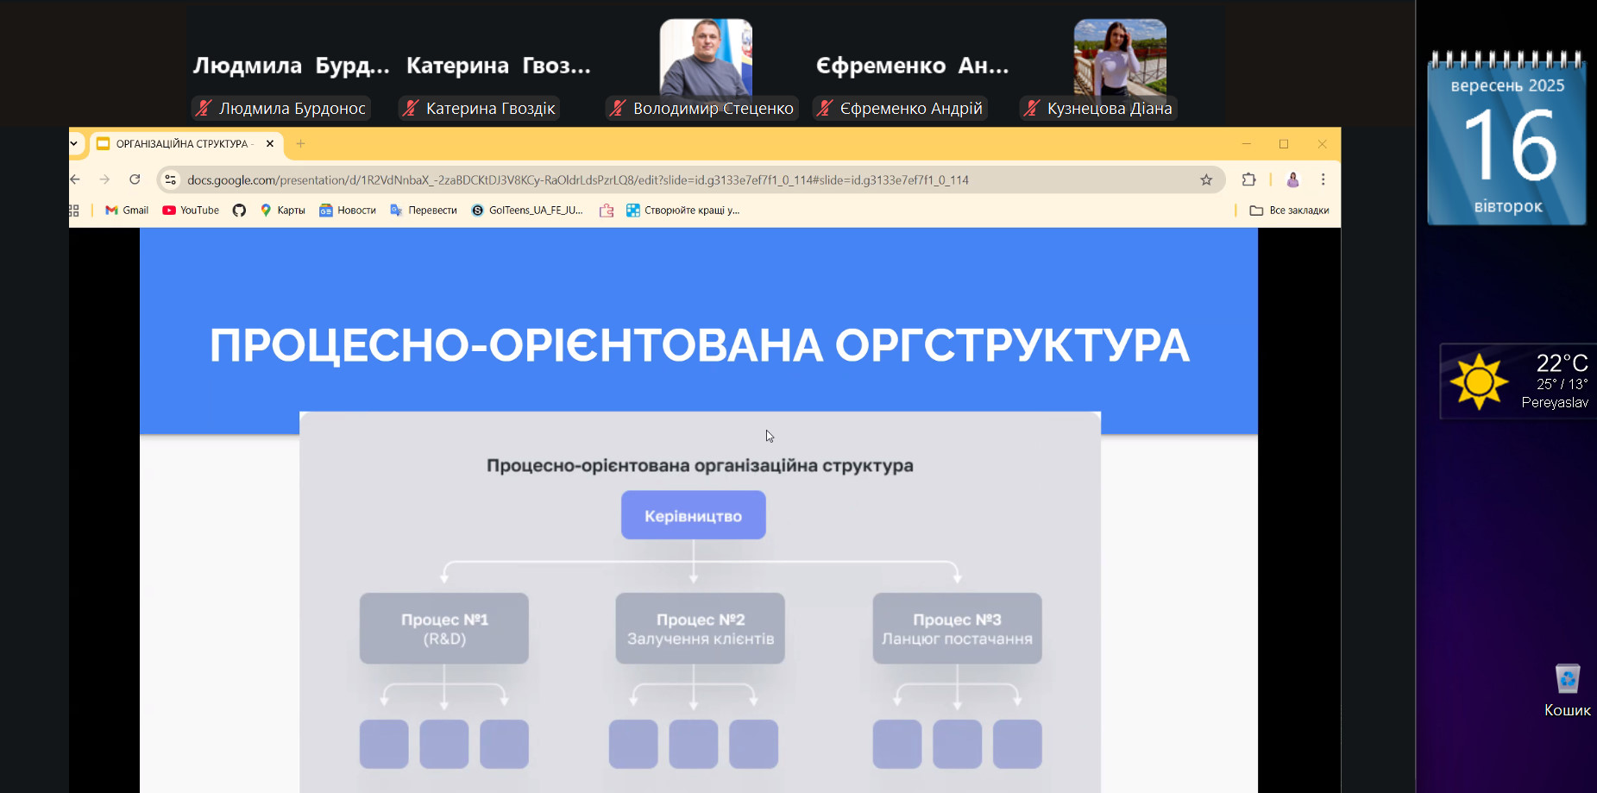Close the ОРГАНІЗАЦІЙНА СТРУКТУРА tab

270,144
